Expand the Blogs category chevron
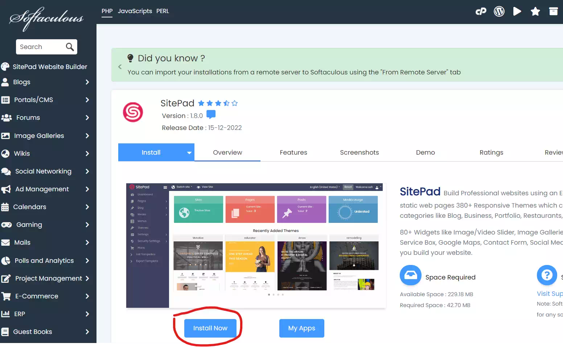 [x=87, y=82]
